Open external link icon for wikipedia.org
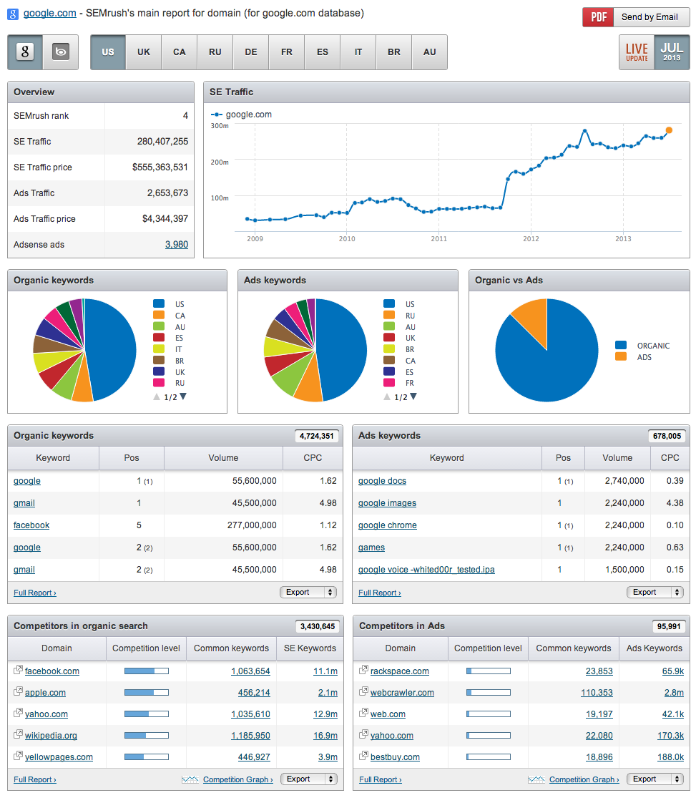696x798 pixels. pyautogui.click(x=18, y=734)
